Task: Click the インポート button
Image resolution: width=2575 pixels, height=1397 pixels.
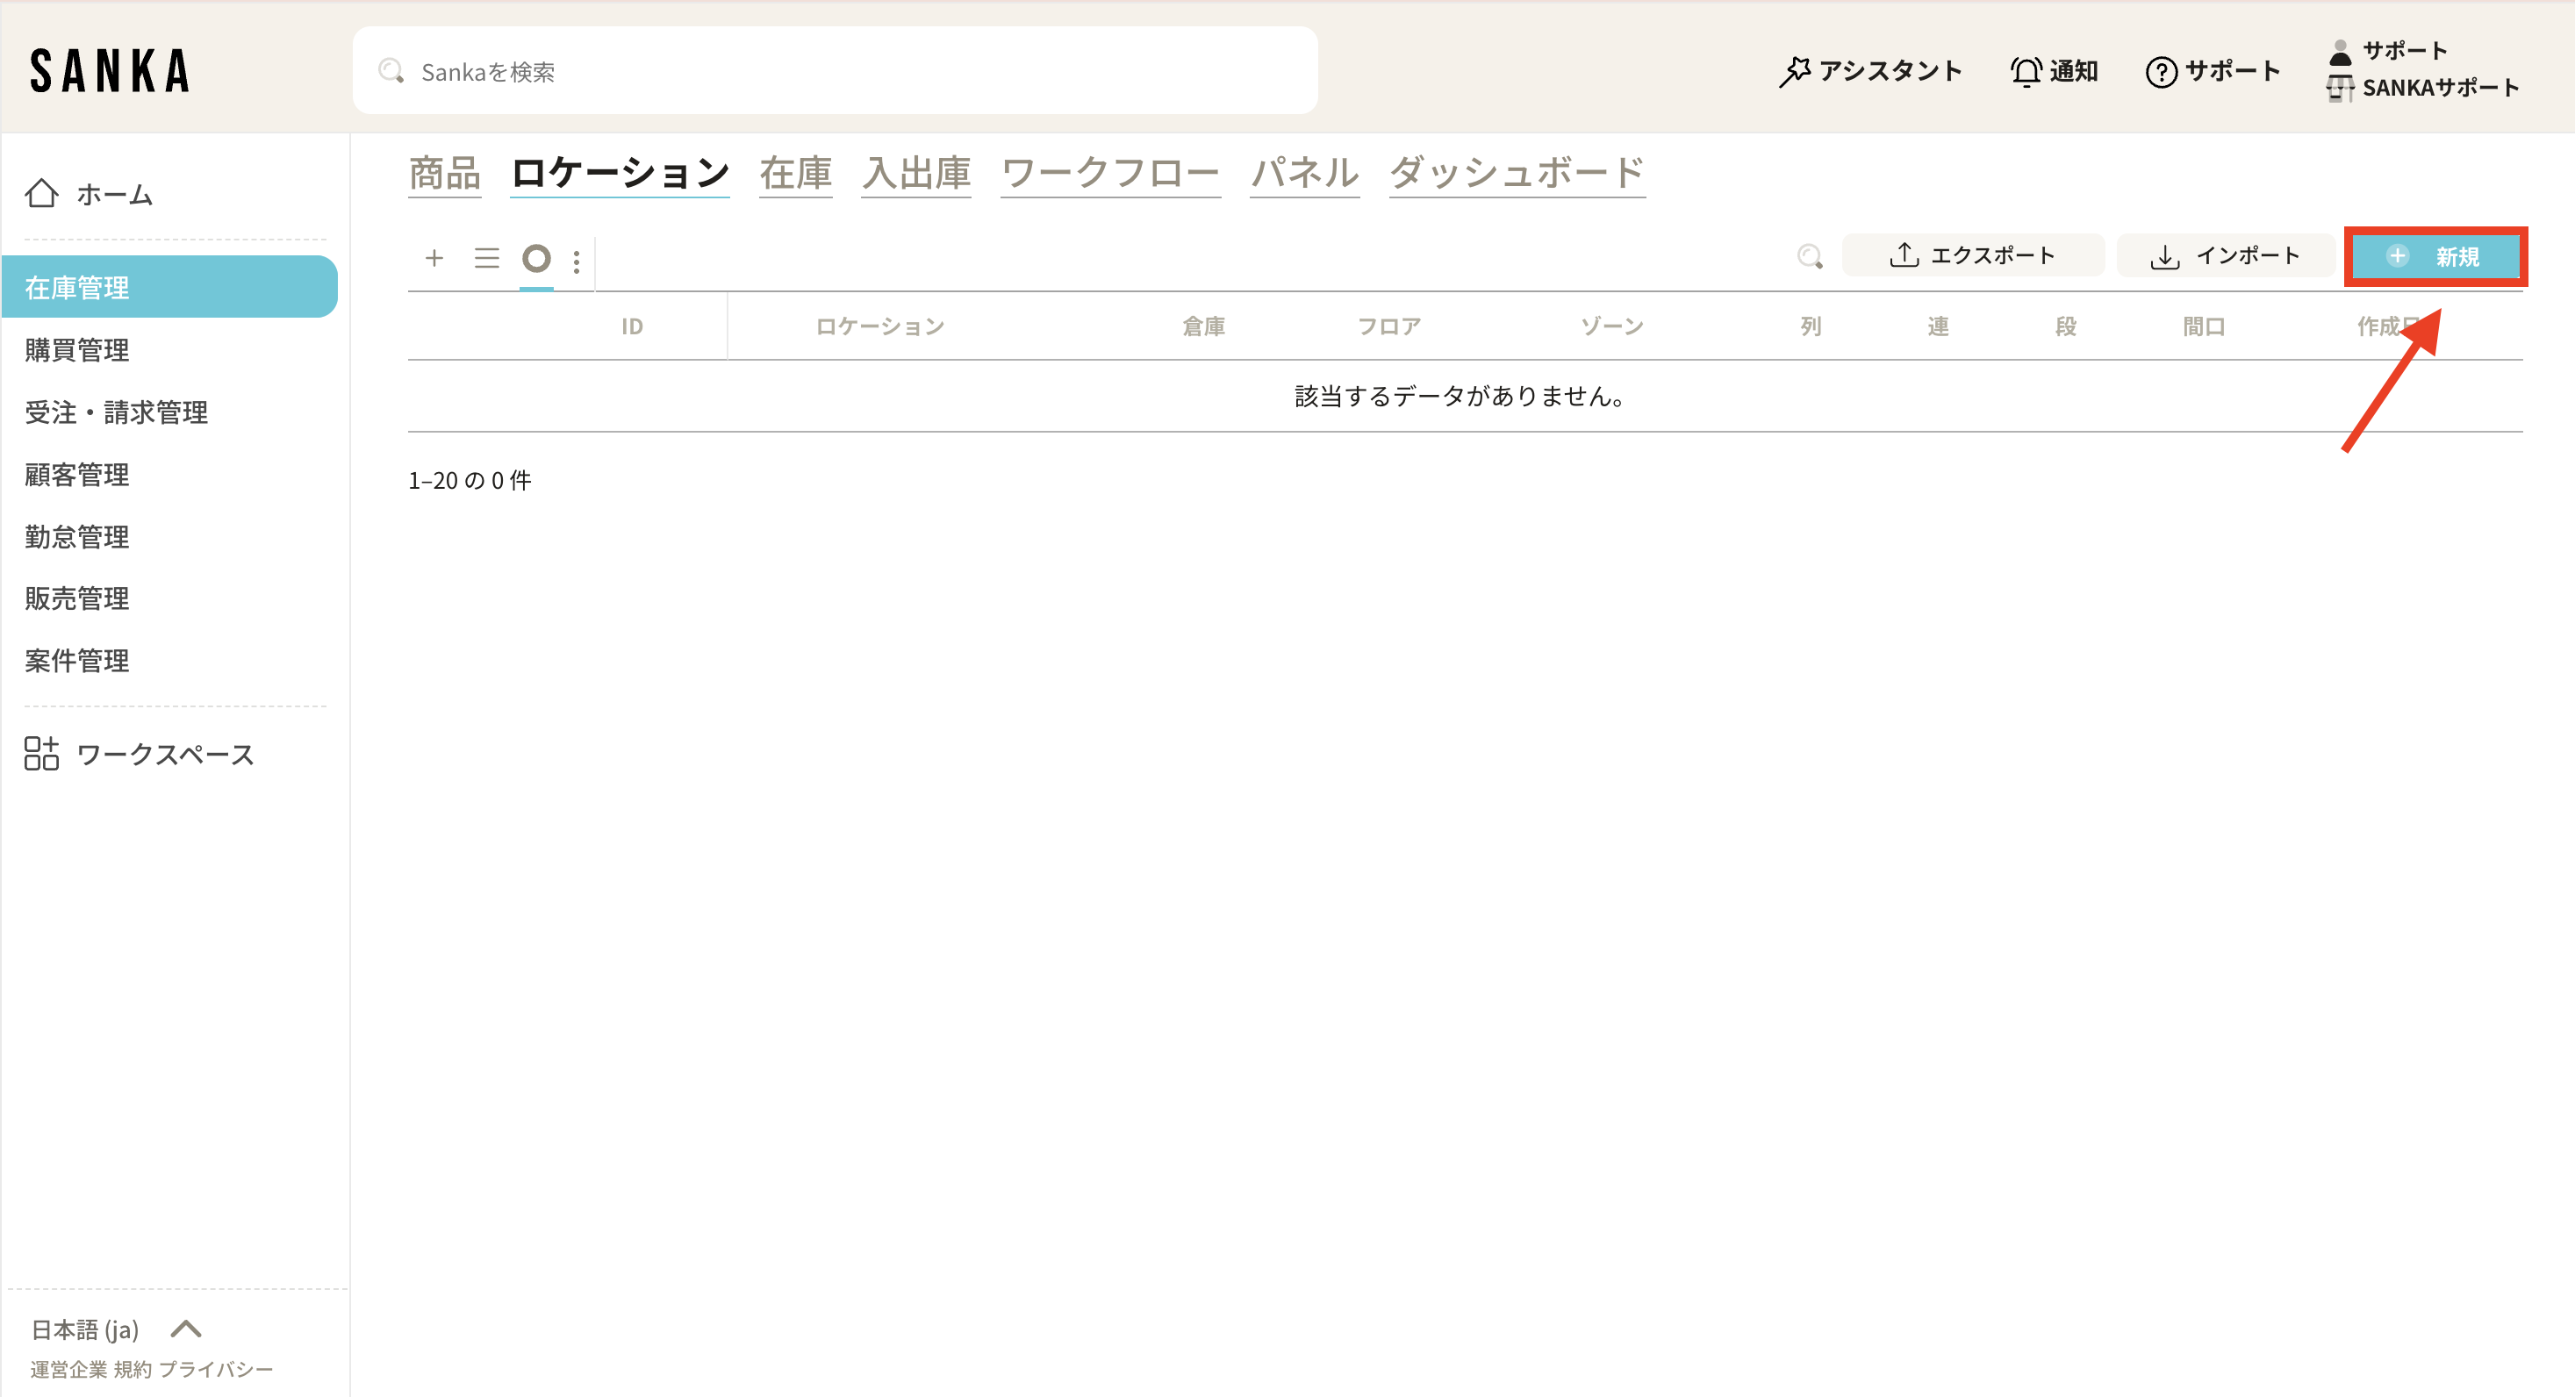Action: click(2225, 256)
